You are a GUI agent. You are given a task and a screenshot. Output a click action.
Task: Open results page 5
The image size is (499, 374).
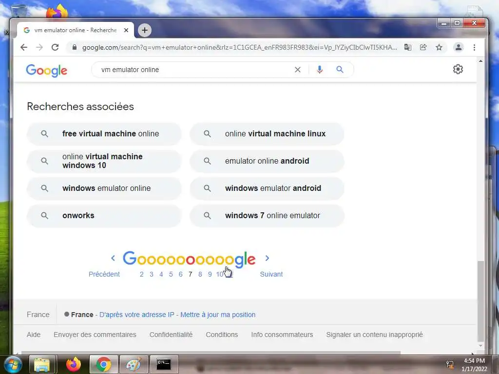[171, 274]
